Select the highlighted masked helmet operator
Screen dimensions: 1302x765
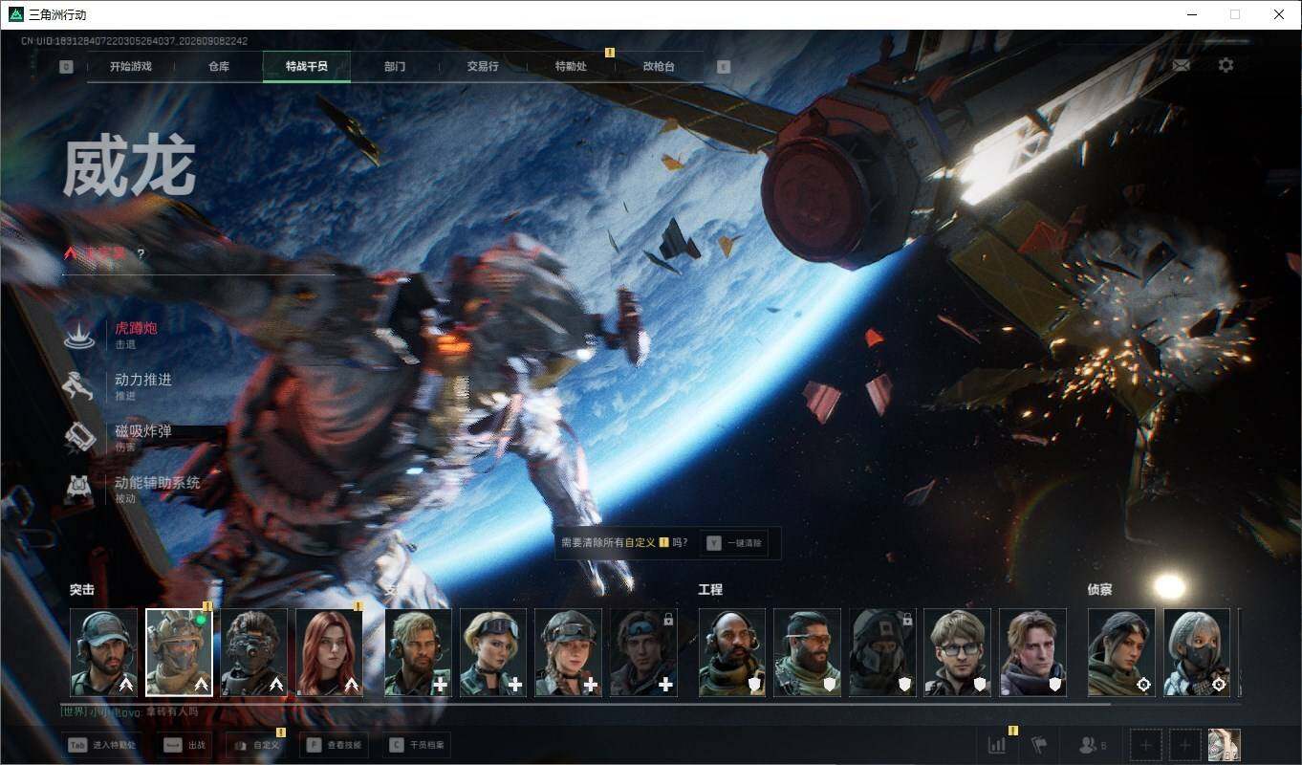pos(179,652)
